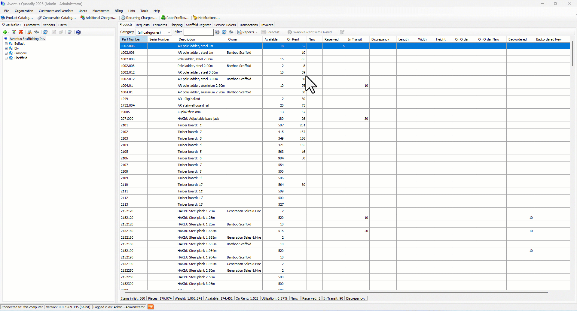Image resolution: width=577 pixels, height=311 pixels.
Task: Click the green plus add icon
Action: (5, 32)
